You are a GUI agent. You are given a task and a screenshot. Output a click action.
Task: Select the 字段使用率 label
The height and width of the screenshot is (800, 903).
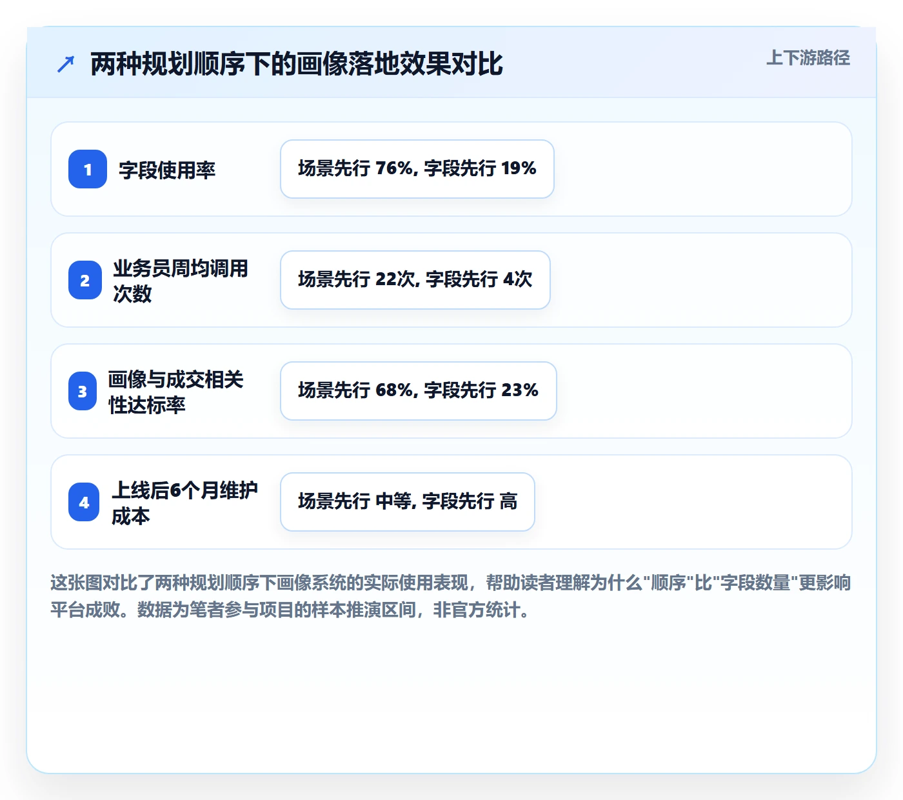[167, 170]
